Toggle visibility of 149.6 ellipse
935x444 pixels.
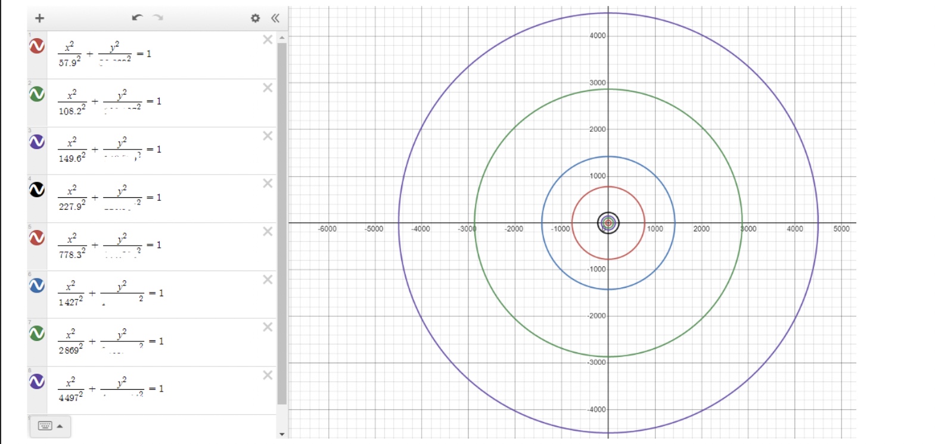click(37, 142)
